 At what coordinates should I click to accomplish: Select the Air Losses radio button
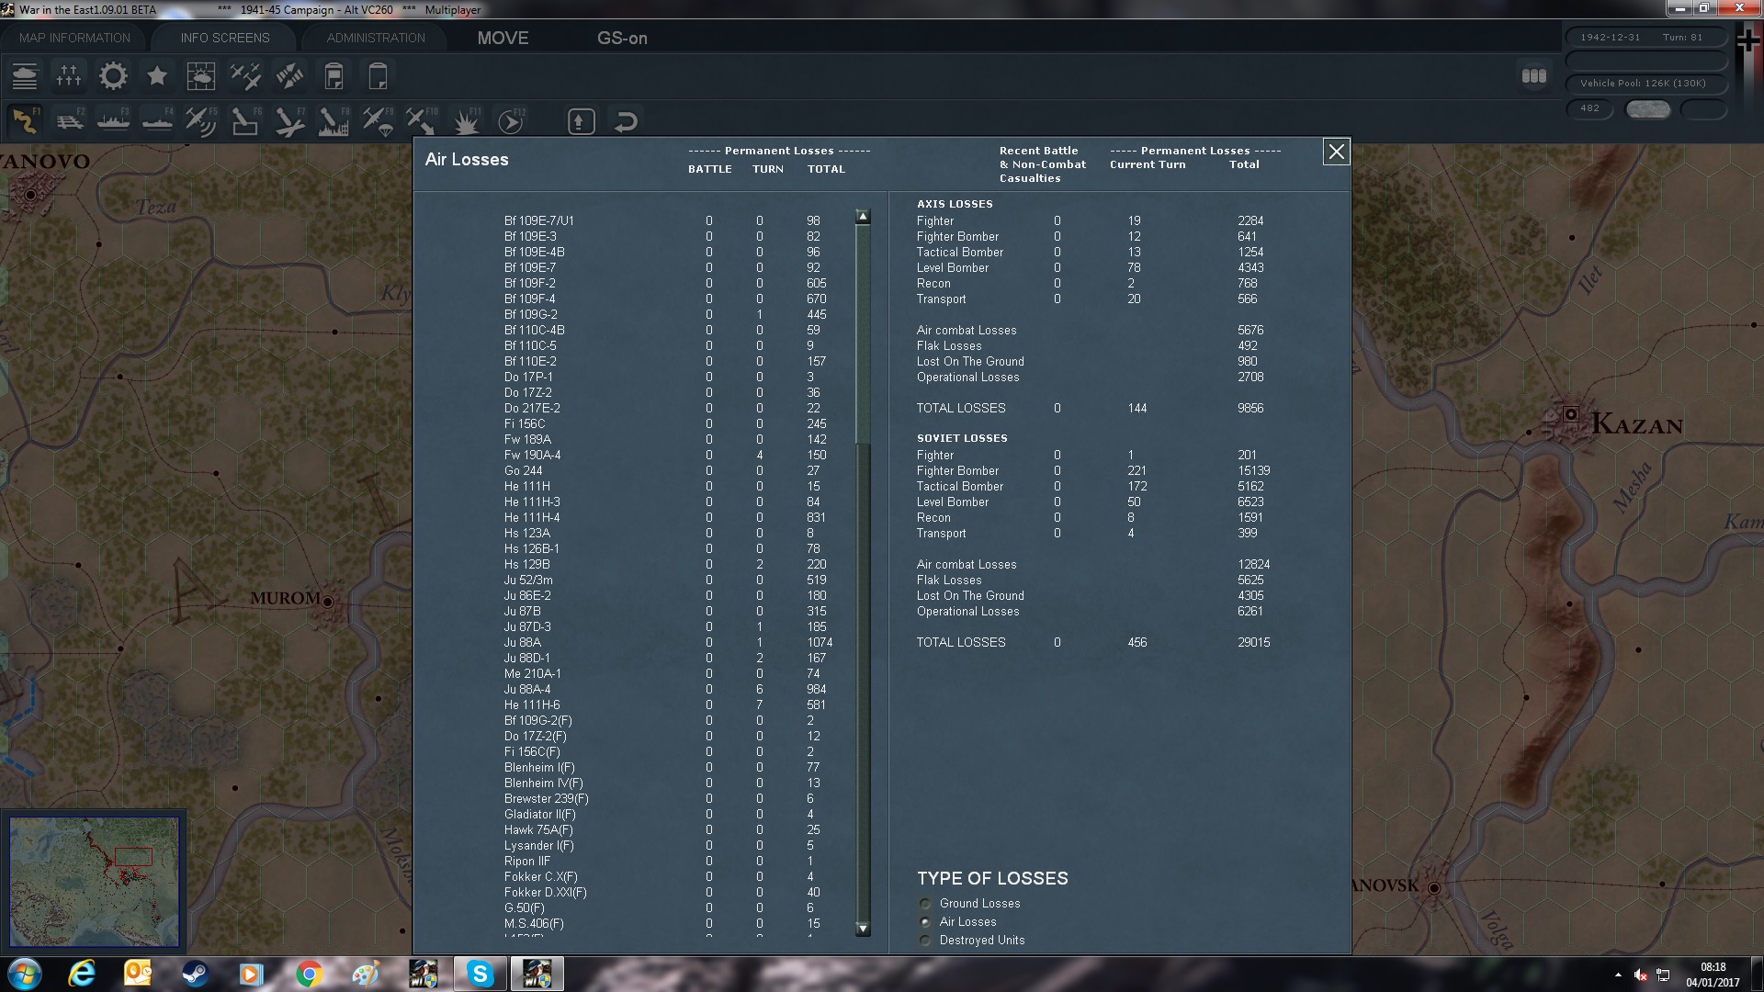click(924, 921)
